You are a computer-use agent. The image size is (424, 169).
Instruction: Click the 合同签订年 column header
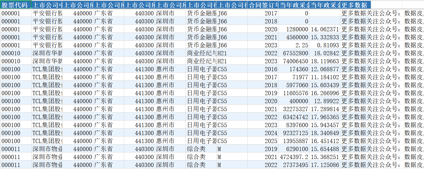pos(263,5)
